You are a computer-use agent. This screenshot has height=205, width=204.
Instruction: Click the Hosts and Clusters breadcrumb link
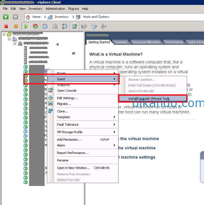pyautogui.click(x=96, y=17)
